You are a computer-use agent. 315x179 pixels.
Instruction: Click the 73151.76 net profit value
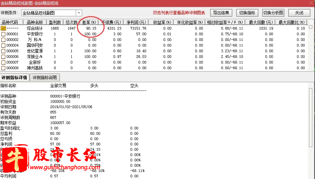(x=138, y=28)
